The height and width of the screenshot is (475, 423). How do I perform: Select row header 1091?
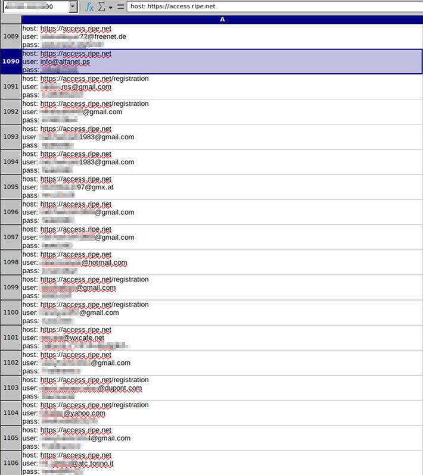point(11,87)
